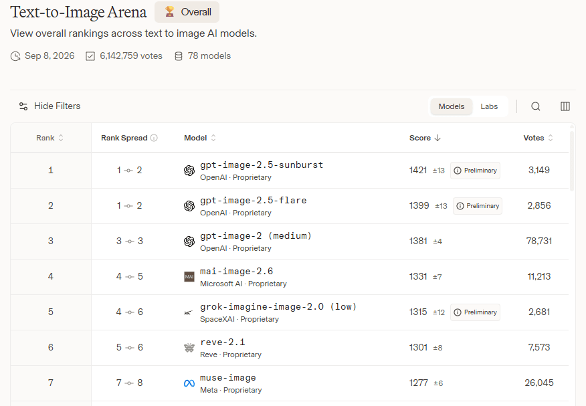Click score 1331 for mai-image-2.6
This screenshot has height=406, width=586.
pyautogui.click(x=418, y=276)
